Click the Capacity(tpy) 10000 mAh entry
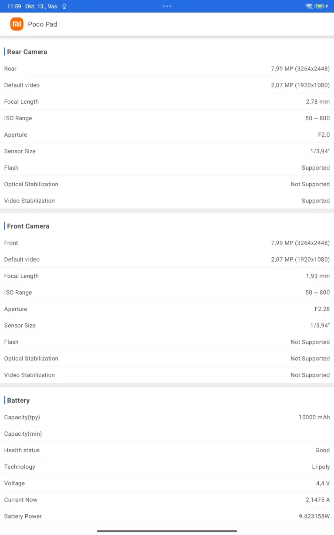334x535 pixels. [167, 417]
